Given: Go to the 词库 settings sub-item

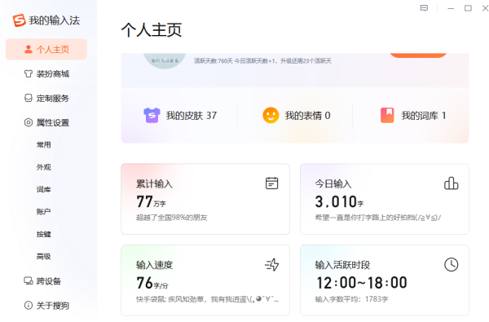Looking at the screenshot, I should pos(44,189).
